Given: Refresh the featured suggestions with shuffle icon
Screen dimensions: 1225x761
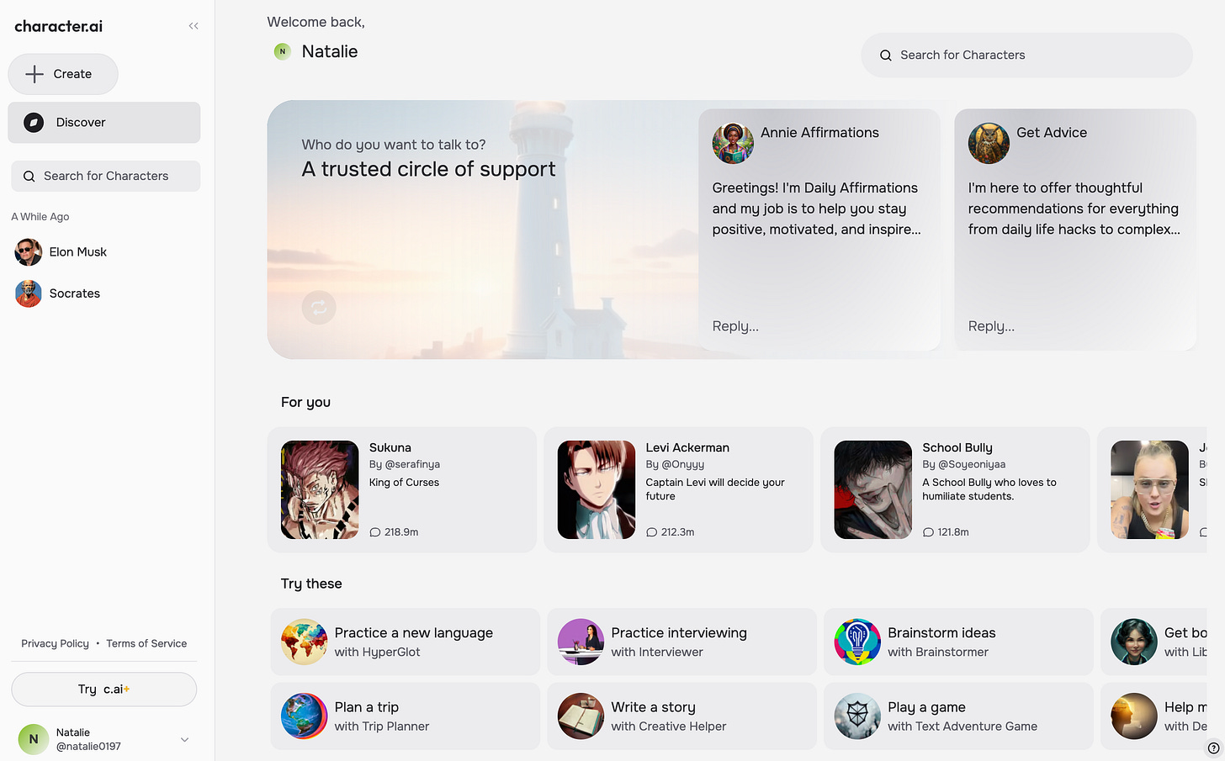Looking at the screenshot, I should (319, 307).
